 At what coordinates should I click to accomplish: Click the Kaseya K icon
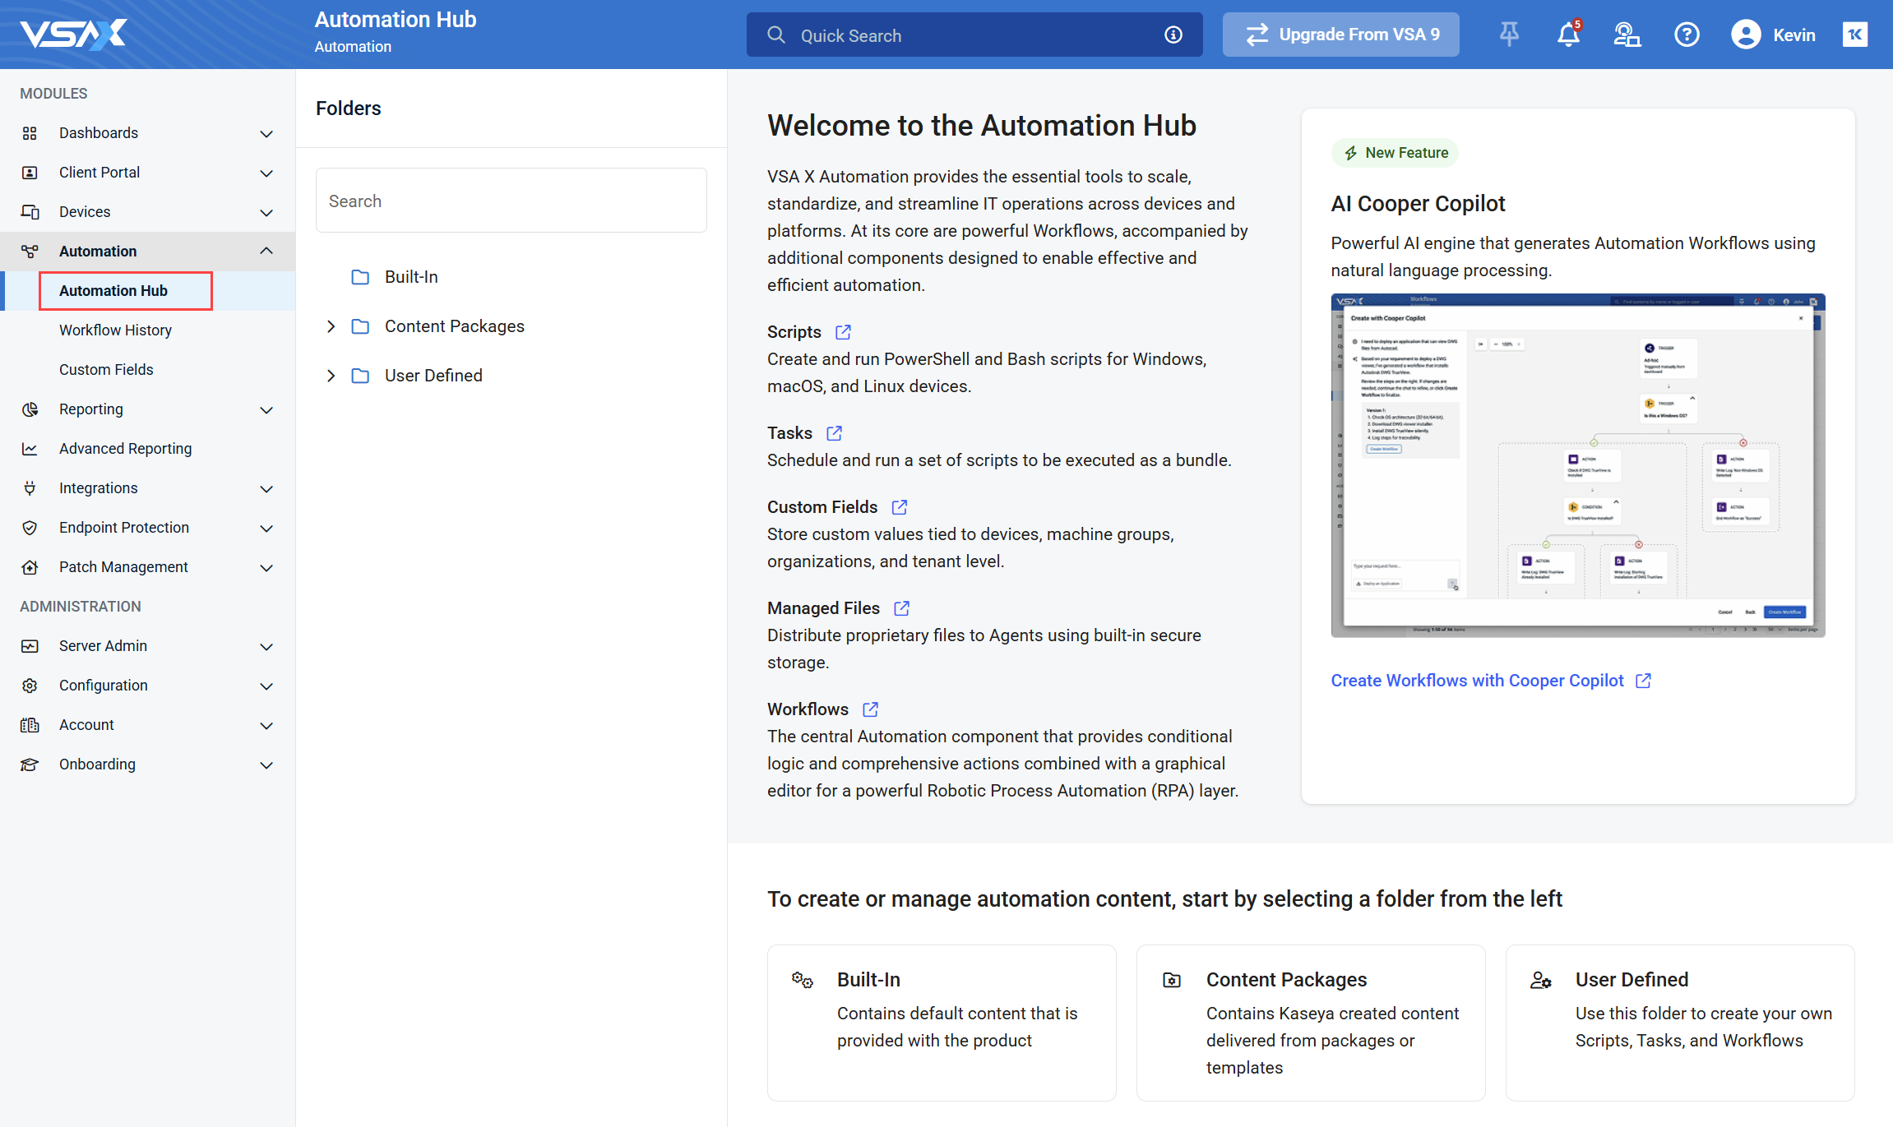(1855, 35)
